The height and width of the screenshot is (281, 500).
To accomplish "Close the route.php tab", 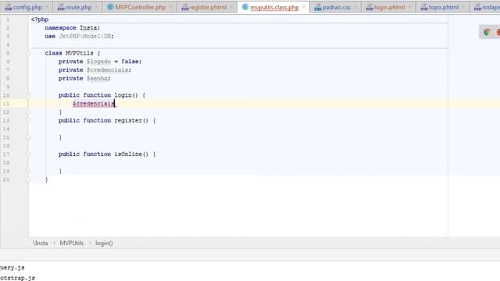I will [x=97, y=7].
